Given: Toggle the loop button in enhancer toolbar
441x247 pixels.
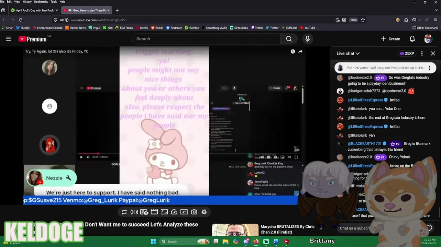Looking at the screenshot, I should (x=124, y=212).
